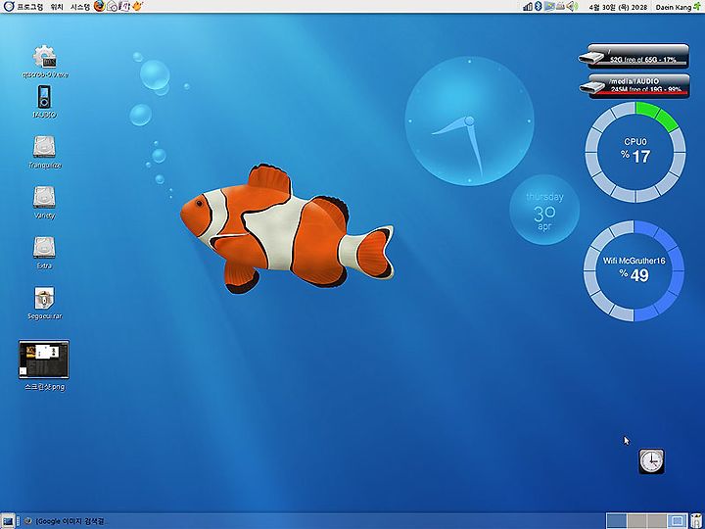This screenshot has height=529, width=705.
Task: Click the display tray icon beside Bluetooth
Action: point(549,6)
